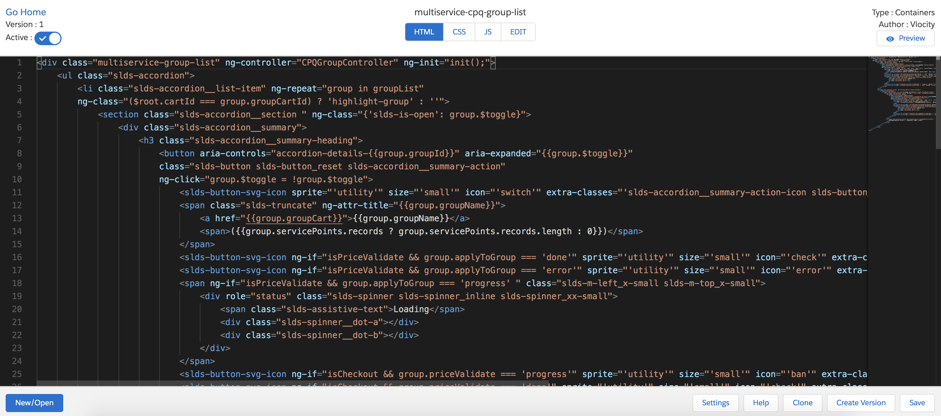Click "slds-accordion__summary" on line 6

tap(238, 128)
